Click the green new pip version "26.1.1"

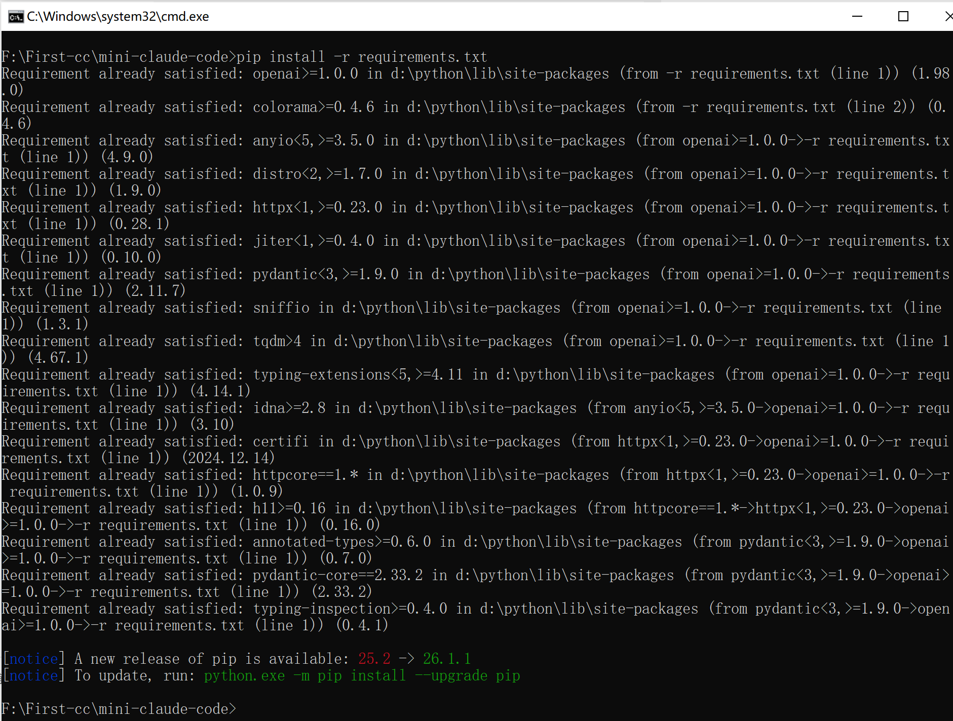pos(447,659)
